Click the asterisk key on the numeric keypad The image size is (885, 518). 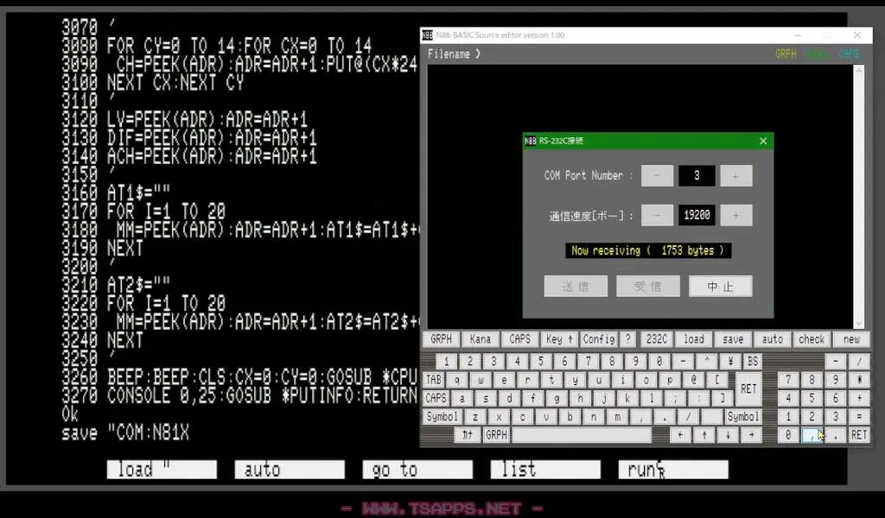coord(859,380)
